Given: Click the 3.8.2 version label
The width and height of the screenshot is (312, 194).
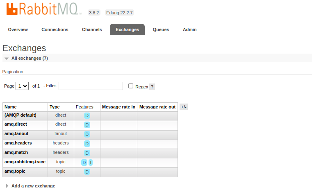Looking at the screenshot, I should tap(94, 13).
